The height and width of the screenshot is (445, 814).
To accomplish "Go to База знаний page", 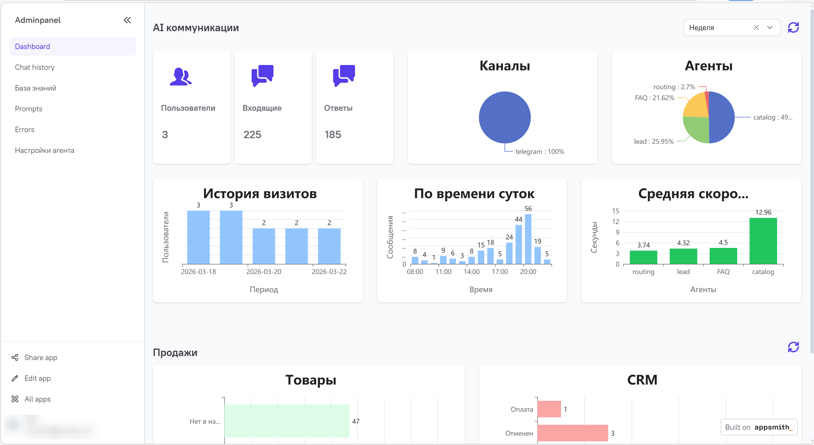I will (x=36, y=88).
